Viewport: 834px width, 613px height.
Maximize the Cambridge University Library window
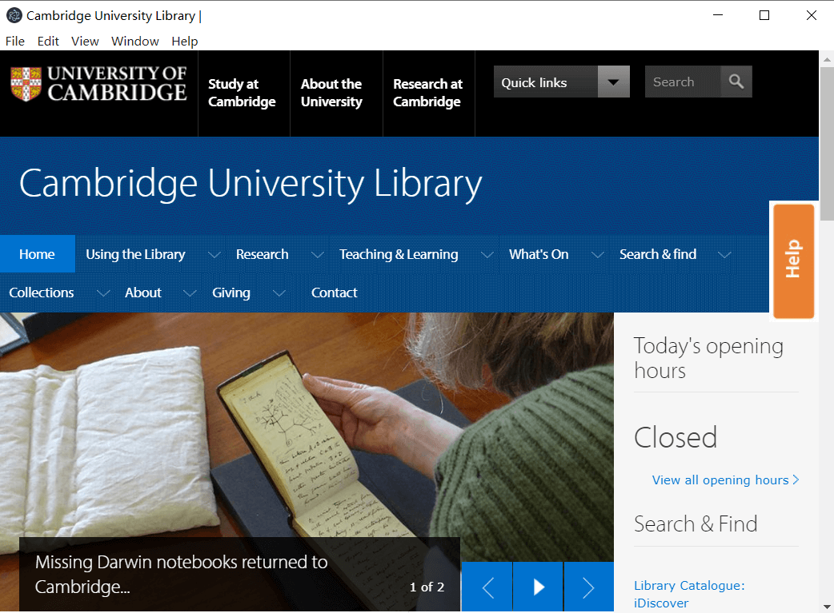pos(764,15)
